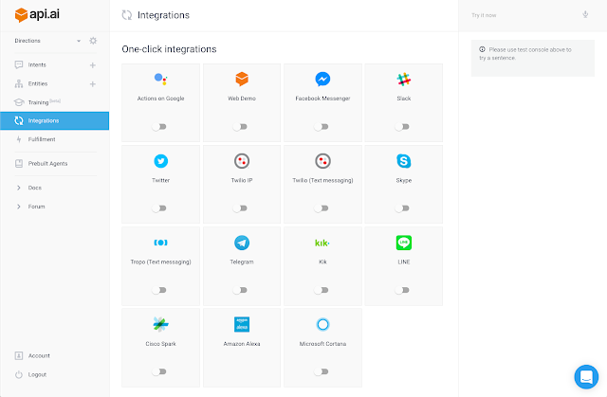Click the Prebuilt Agents book icon

coord(19,164)
